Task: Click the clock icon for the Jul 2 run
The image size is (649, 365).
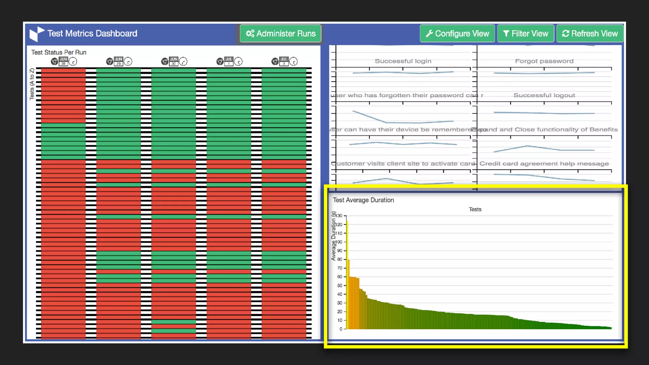Action: coord(293,61)
